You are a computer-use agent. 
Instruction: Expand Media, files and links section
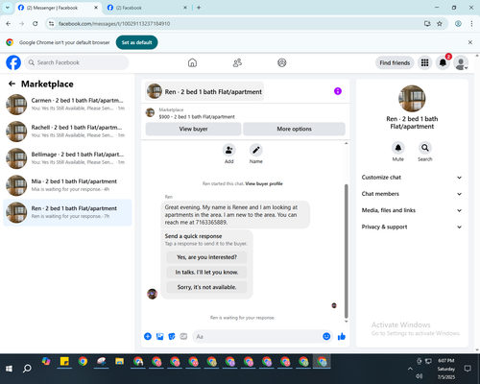pyautogui.click(x=412, y=210)
